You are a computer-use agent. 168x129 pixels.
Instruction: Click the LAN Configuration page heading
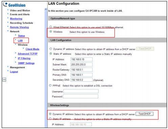(64, 4)
